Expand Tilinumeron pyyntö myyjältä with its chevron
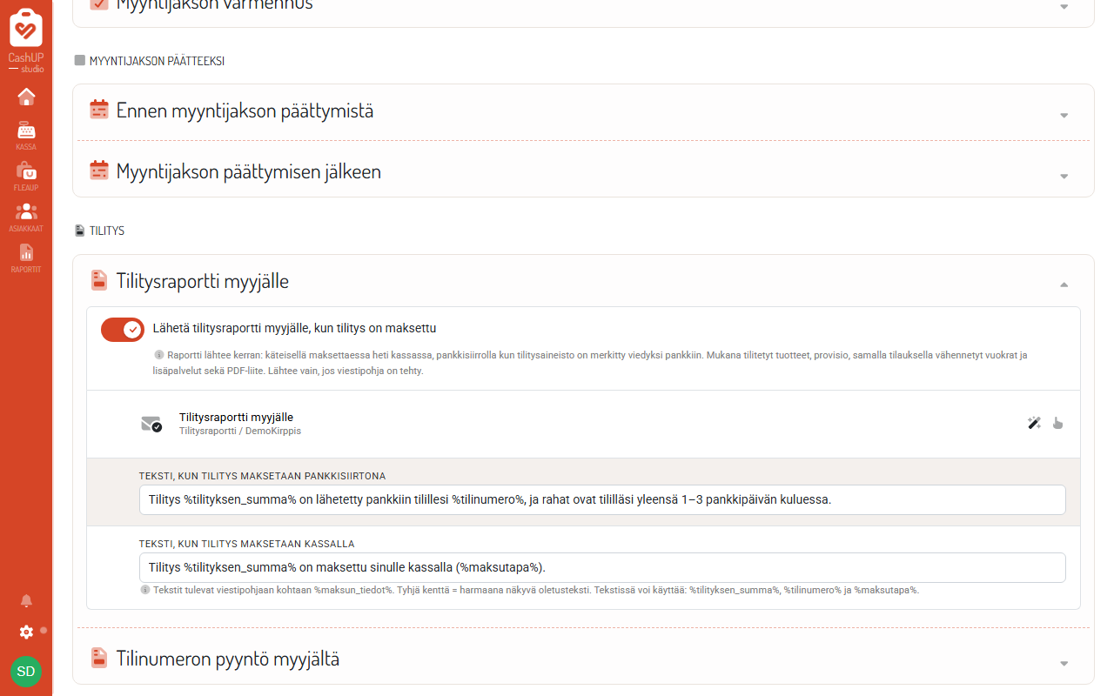This screenshot has height=696, width=1114. pos(1064,664)
